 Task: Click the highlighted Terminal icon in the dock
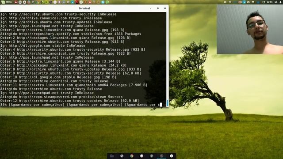coord(161,156)
